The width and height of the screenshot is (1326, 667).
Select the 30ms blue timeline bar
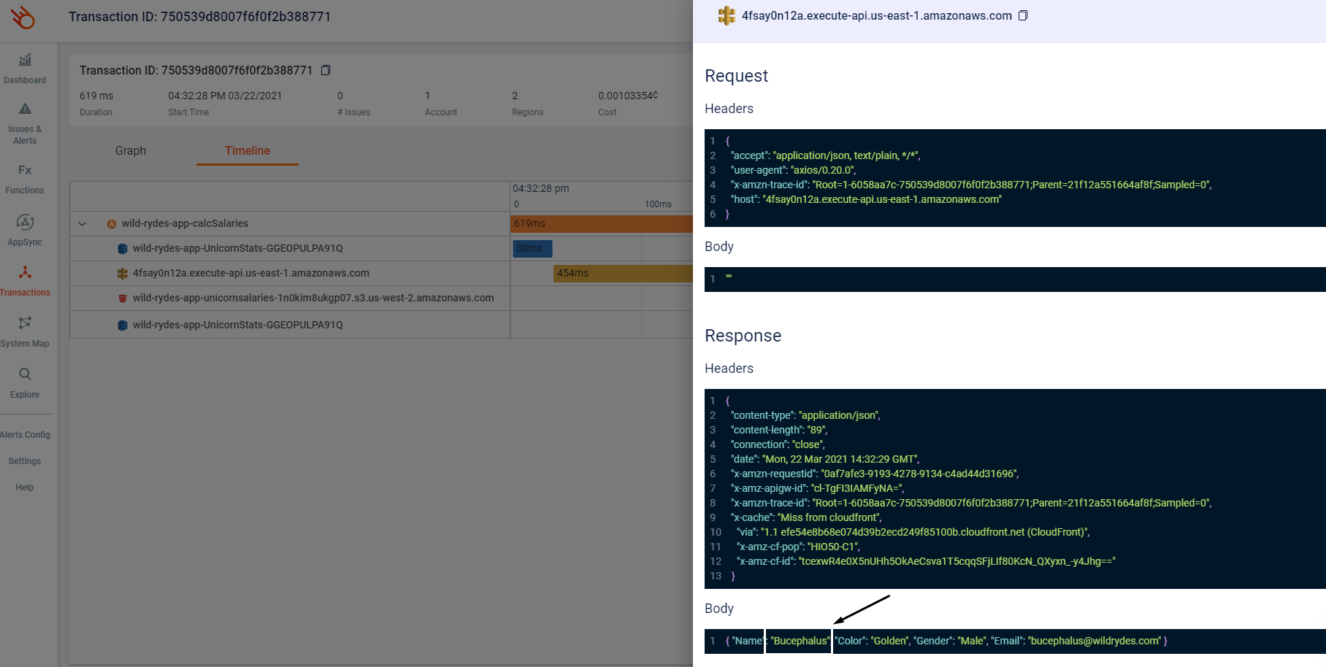[x=532, y=249]
